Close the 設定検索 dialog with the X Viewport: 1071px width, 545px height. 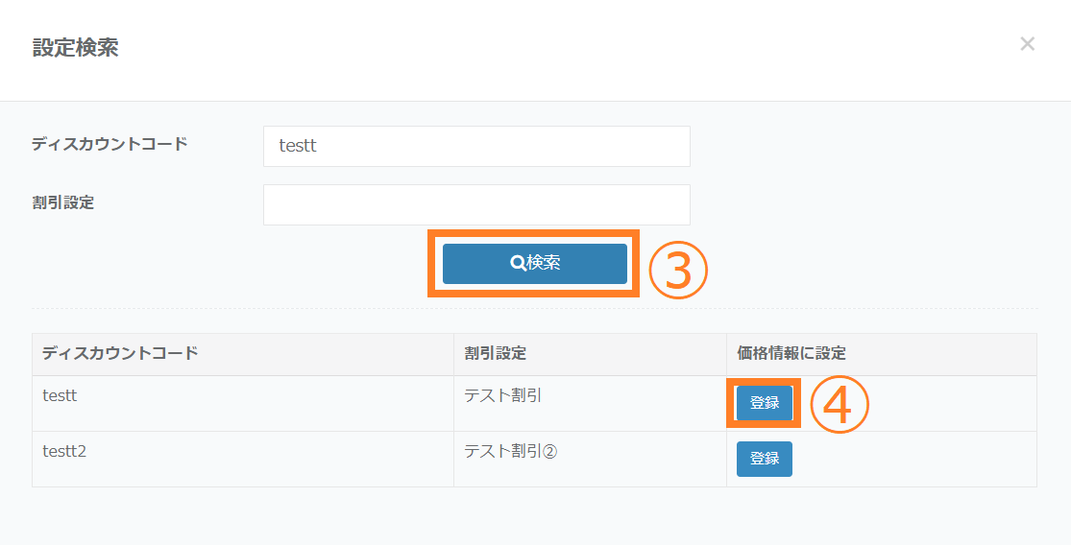[1027, 44]
